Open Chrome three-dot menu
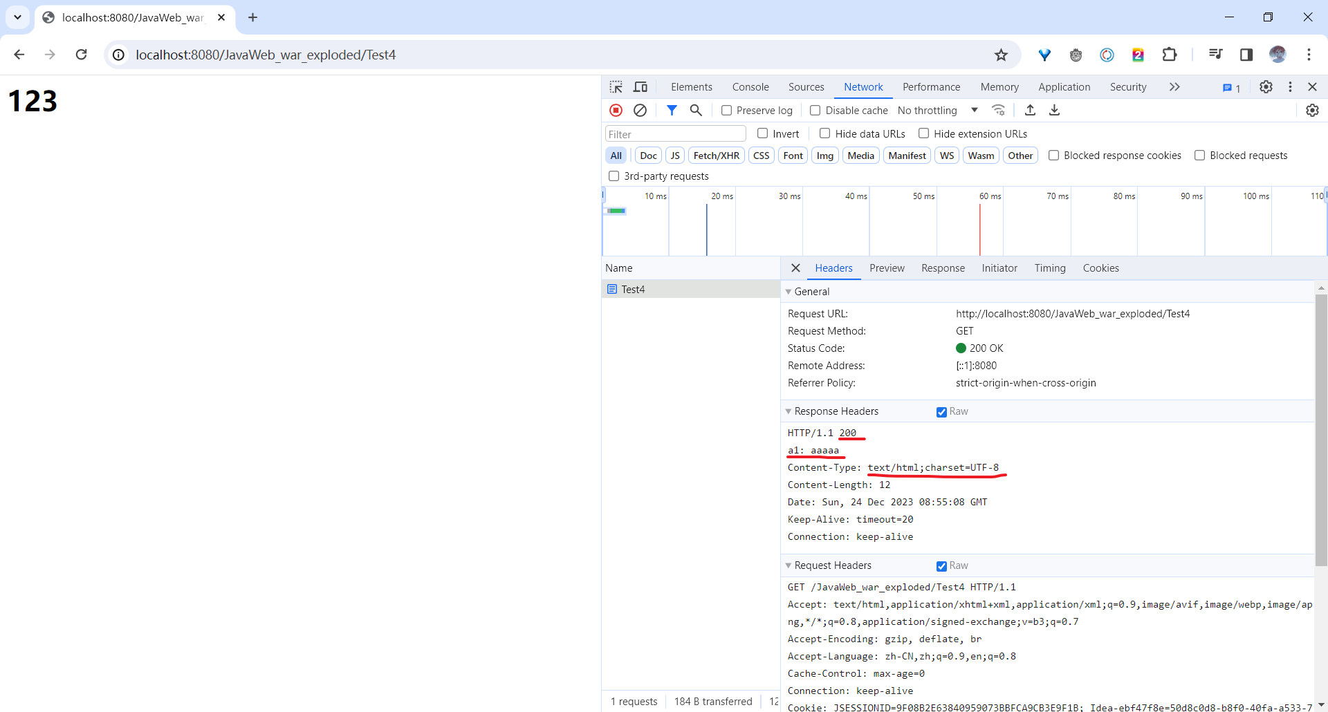 (x=1309, y=55)
